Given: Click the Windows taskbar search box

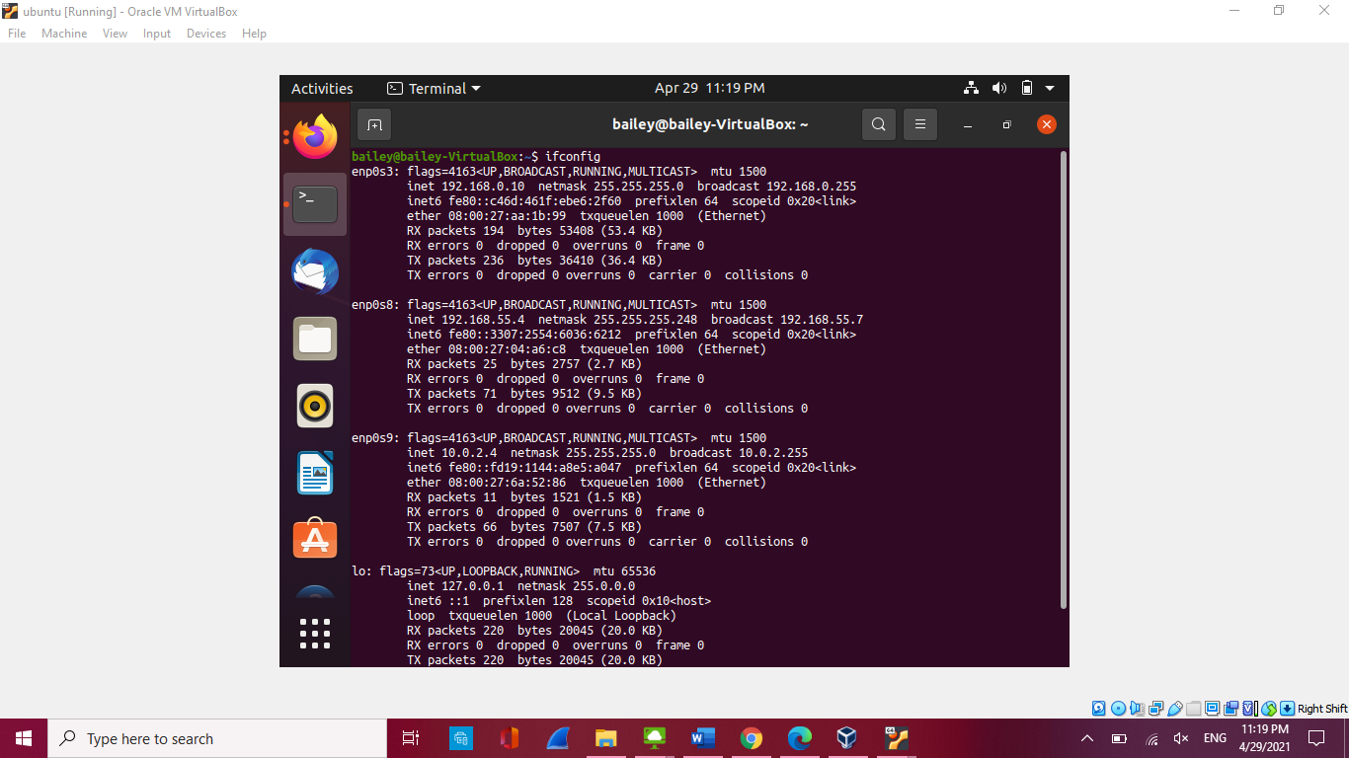Looking at the screenshot, I should pyautogui.click(x=217, y=738).
